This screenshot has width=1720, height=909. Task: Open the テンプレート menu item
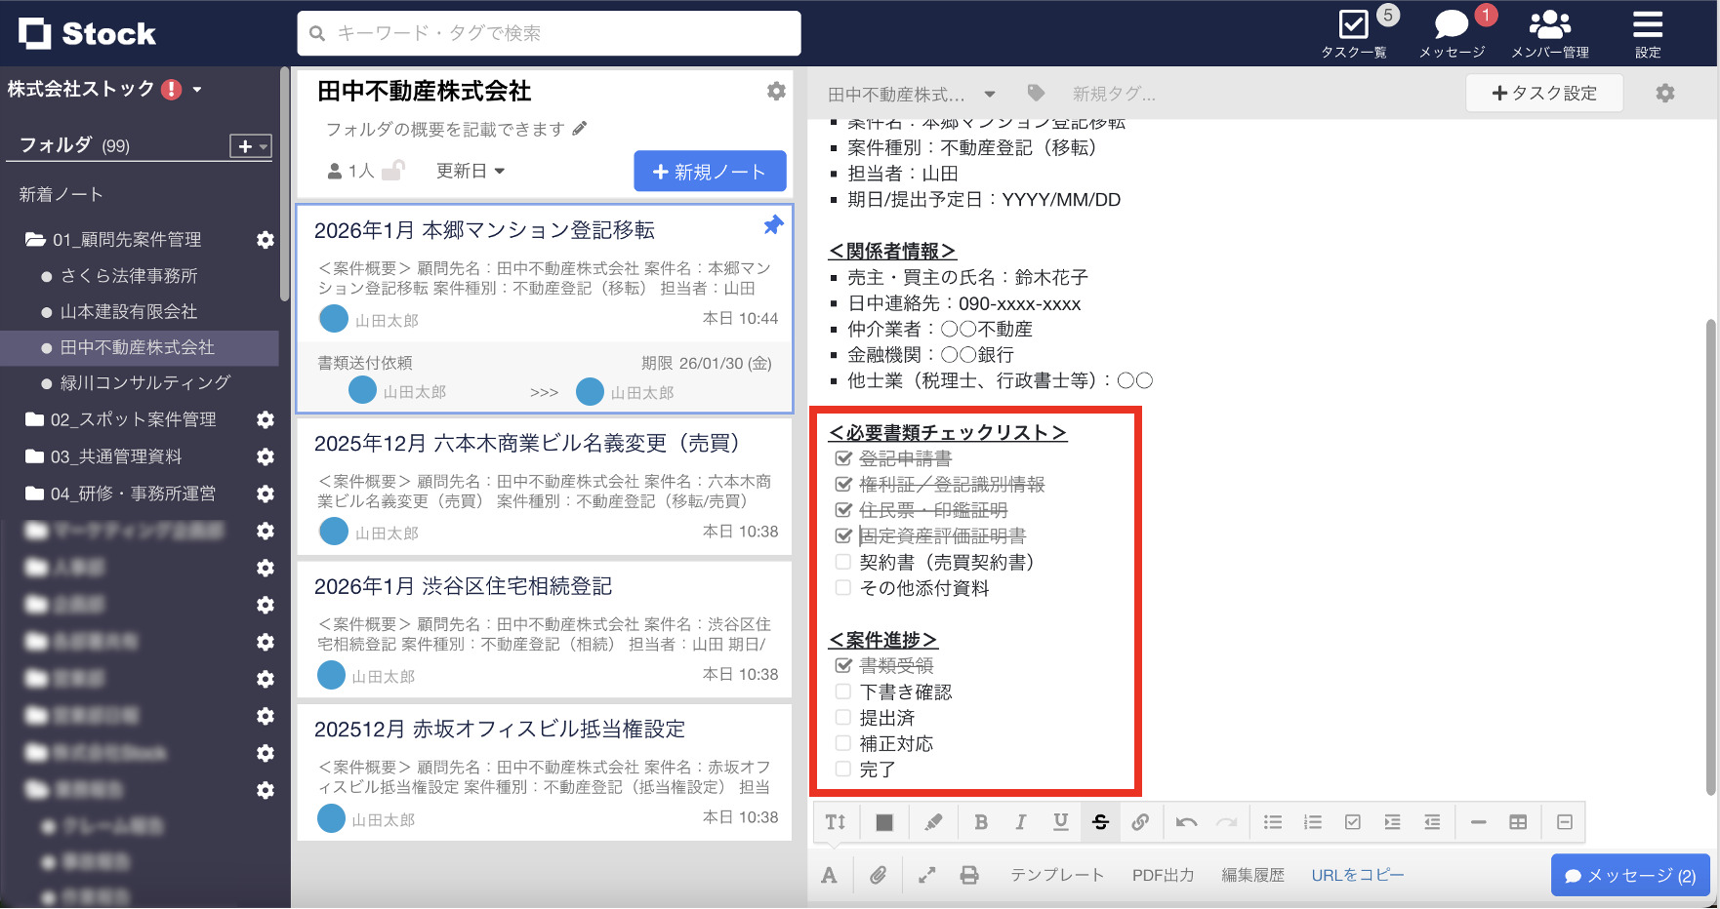pos(1058,875)
